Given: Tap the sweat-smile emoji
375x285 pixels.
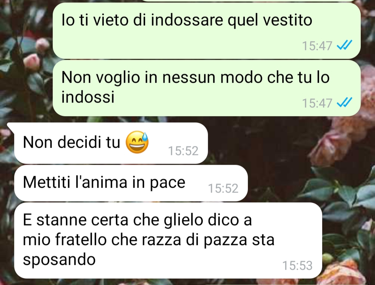Looking at the screenshot, I should pos(137,142).
